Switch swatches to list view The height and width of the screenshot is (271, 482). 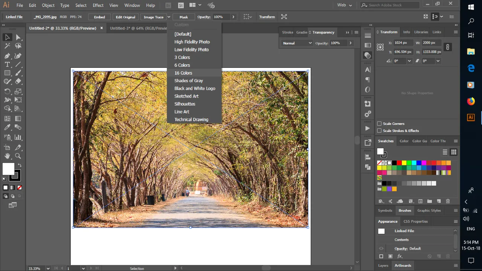click(445, 152)
